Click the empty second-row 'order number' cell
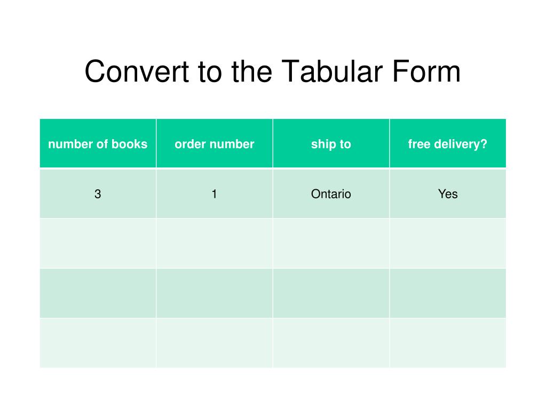The width and height of the screenshot is (546, 409). tap(215, 244)
